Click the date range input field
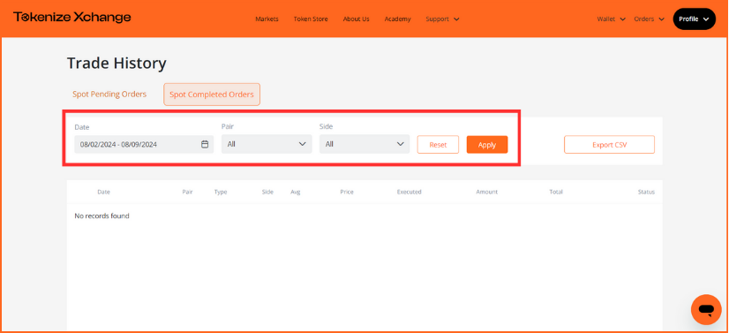This screenshot has height=333, width=729. [x=144, y=144]
